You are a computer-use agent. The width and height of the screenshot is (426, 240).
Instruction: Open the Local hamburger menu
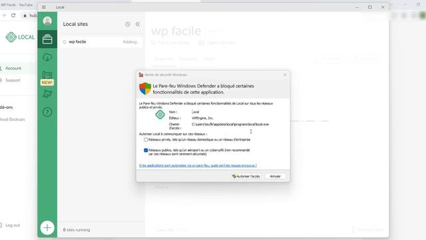point(44,7)
